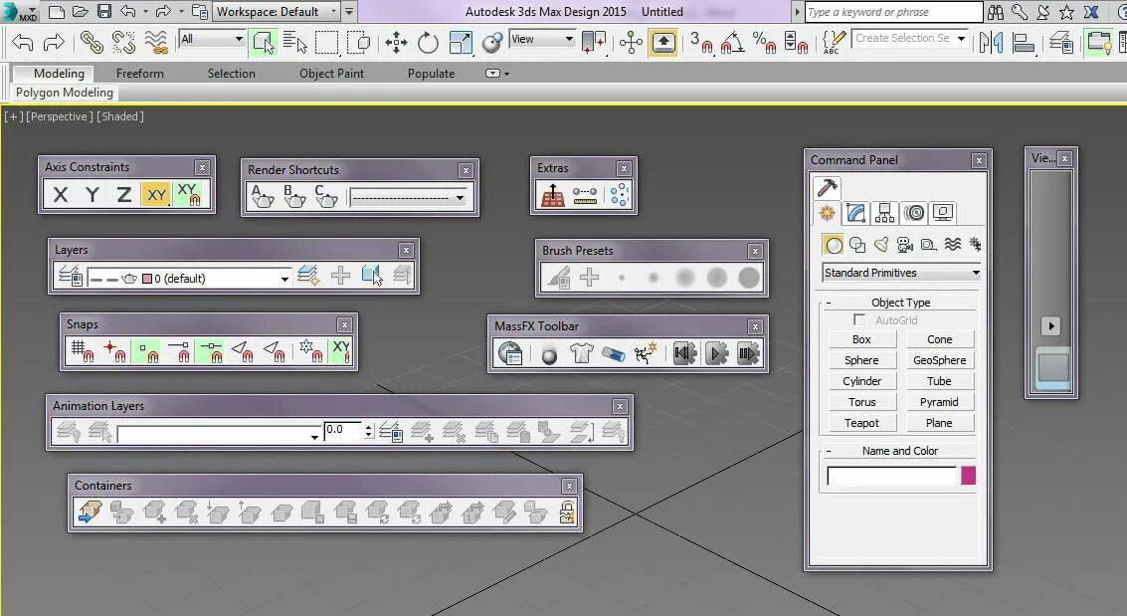
Task: Enable the AutoGrid checkbox
Action: coord(858,319)
